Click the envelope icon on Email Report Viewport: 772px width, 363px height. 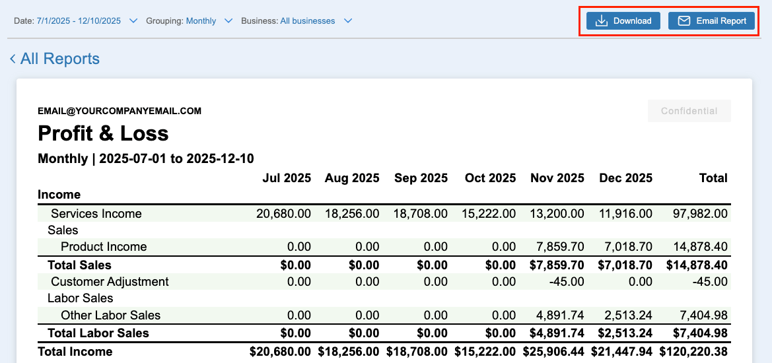coord(684,21)
